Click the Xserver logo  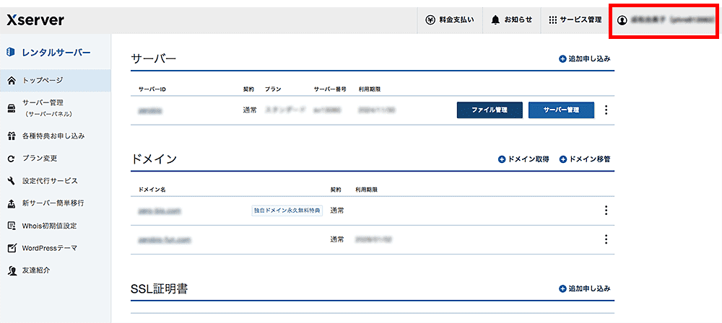(35, 20)
